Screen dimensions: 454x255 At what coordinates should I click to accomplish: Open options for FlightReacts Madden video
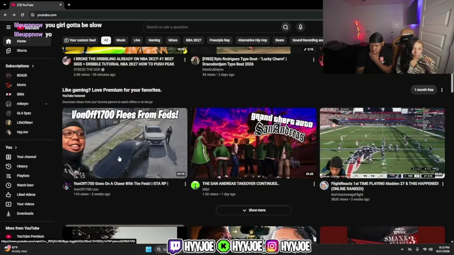coord(442,184)
